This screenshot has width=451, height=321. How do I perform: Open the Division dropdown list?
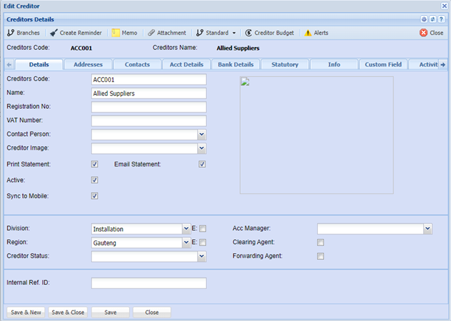(x=186, y=228)
